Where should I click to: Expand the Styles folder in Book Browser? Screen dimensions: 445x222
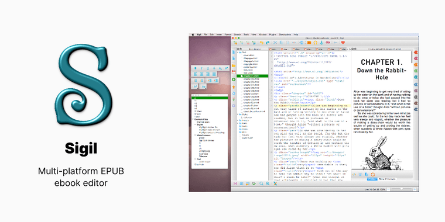(x=238, y=115)
